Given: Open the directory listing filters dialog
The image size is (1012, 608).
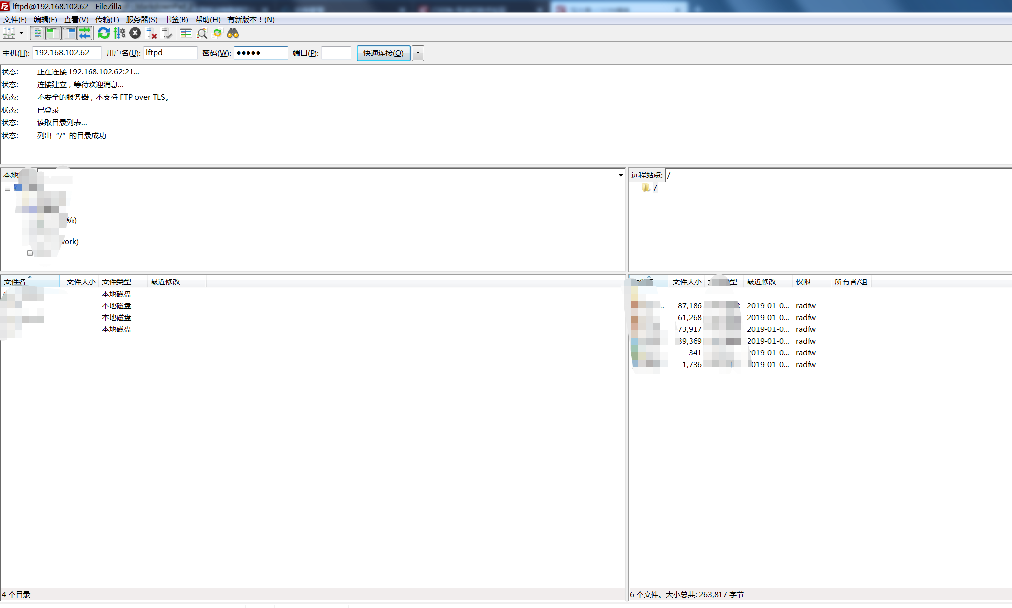Looking at the screenshot, I should pos(186,33).
